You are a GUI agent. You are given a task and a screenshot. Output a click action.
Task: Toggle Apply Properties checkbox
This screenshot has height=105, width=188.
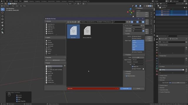click(17, 101)
